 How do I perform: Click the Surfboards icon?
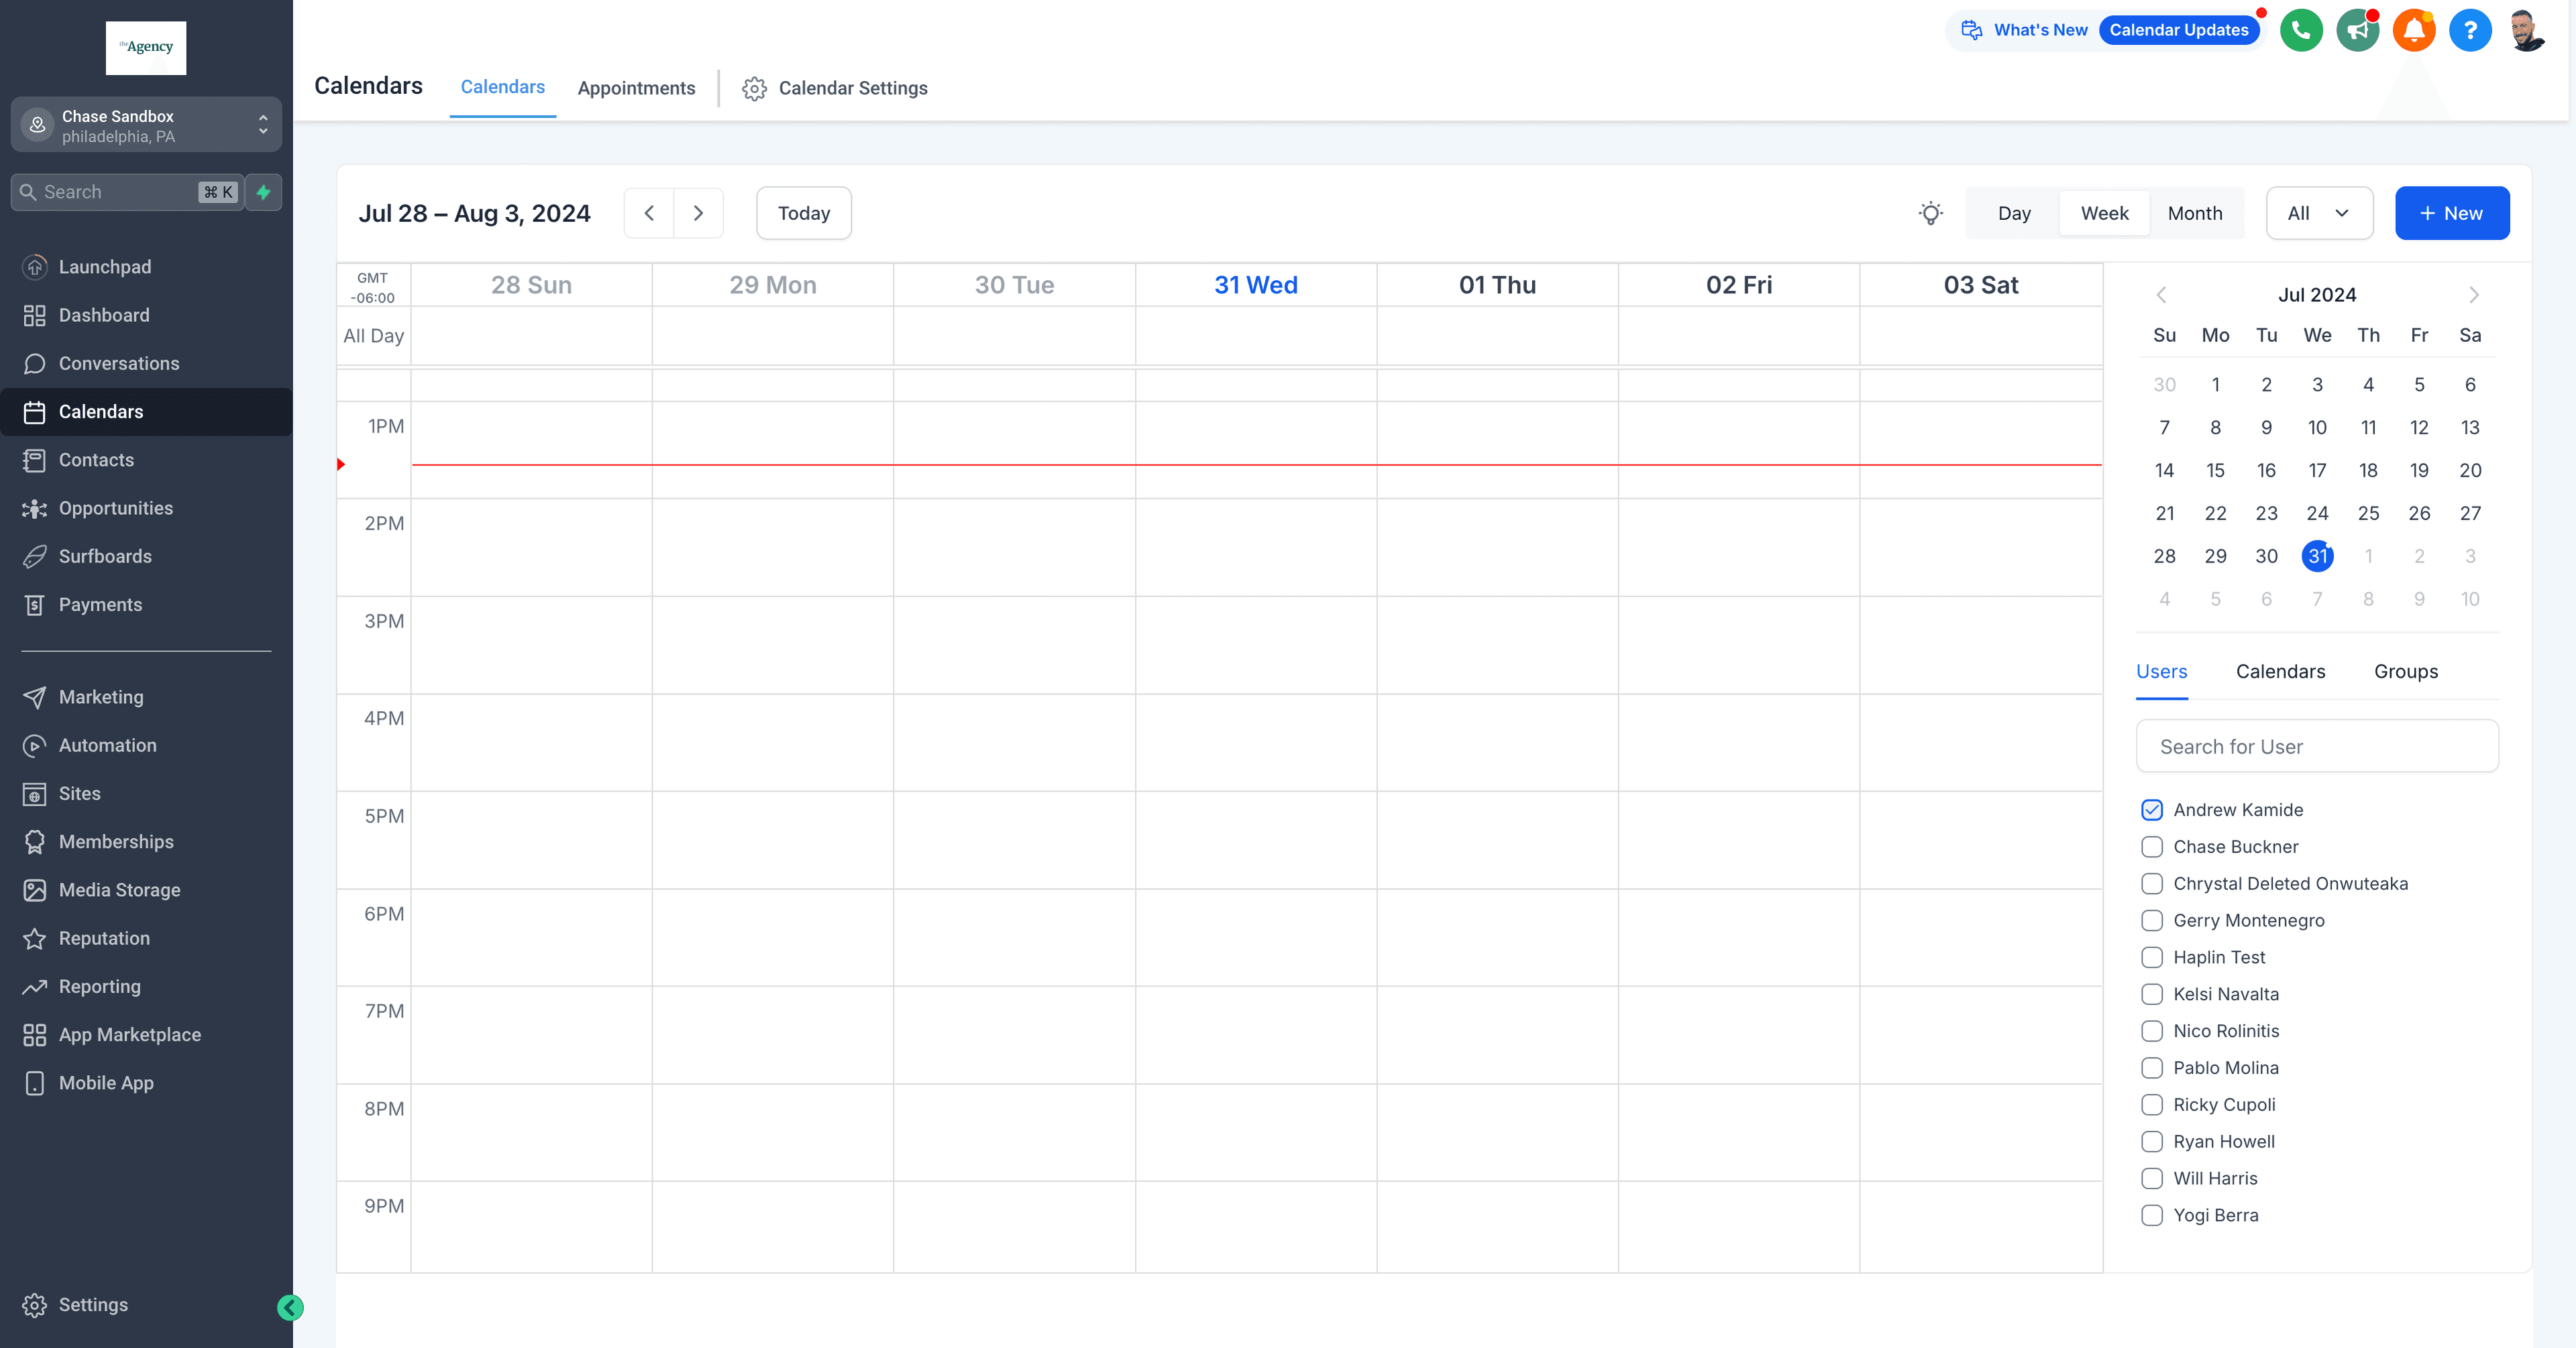pos(35,556)
